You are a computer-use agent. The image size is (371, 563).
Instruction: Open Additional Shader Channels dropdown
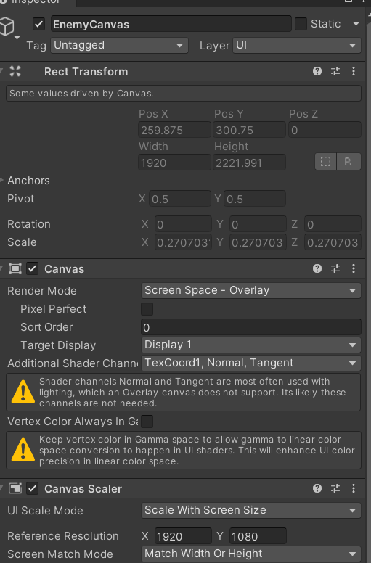pyautogui.click(x=251, y=363)
